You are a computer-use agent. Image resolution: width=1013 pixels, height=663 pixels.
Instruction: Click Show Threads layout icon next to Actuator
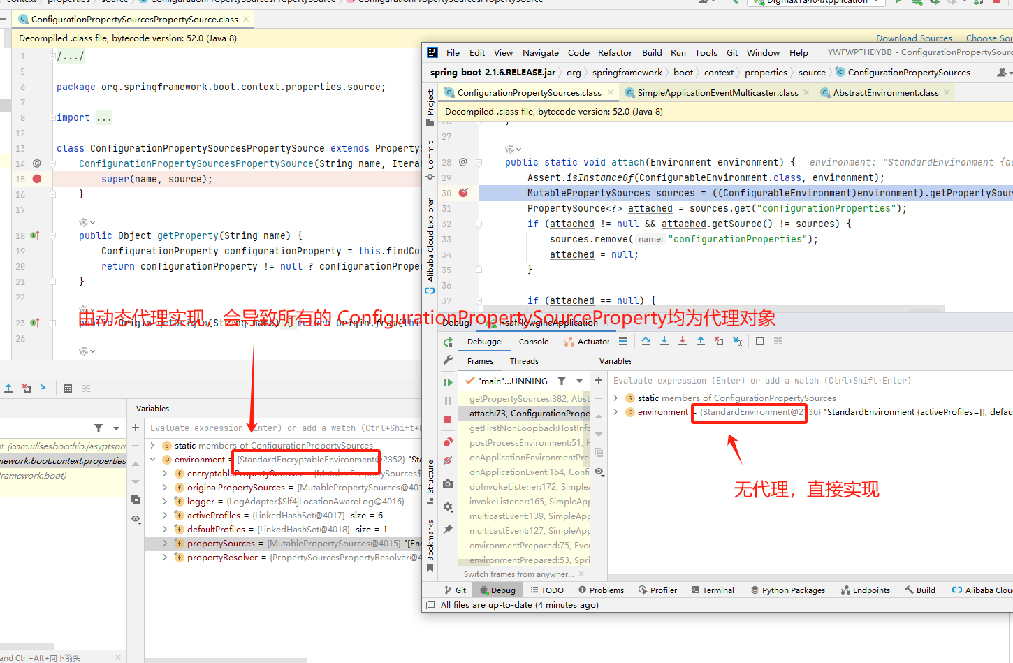[x=623, y=341]
